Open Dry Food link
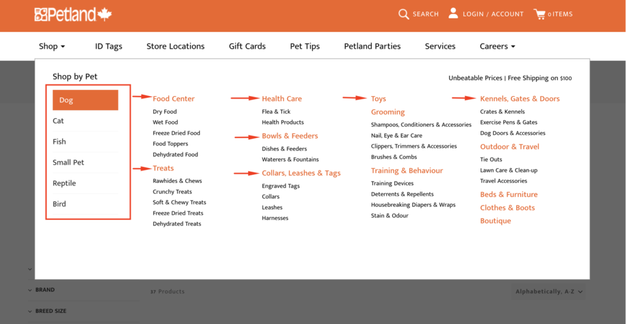 pos(164,112)
